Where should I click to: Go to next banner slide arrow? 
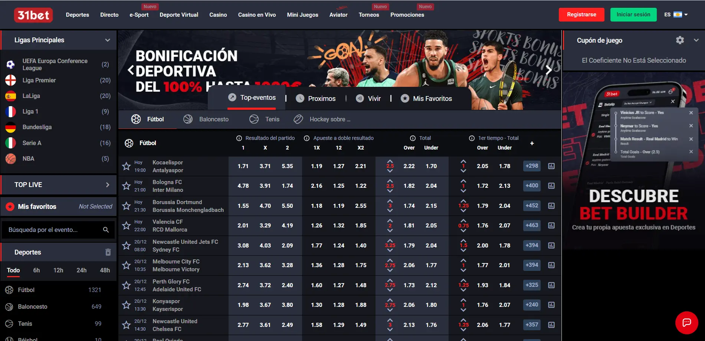549,70
